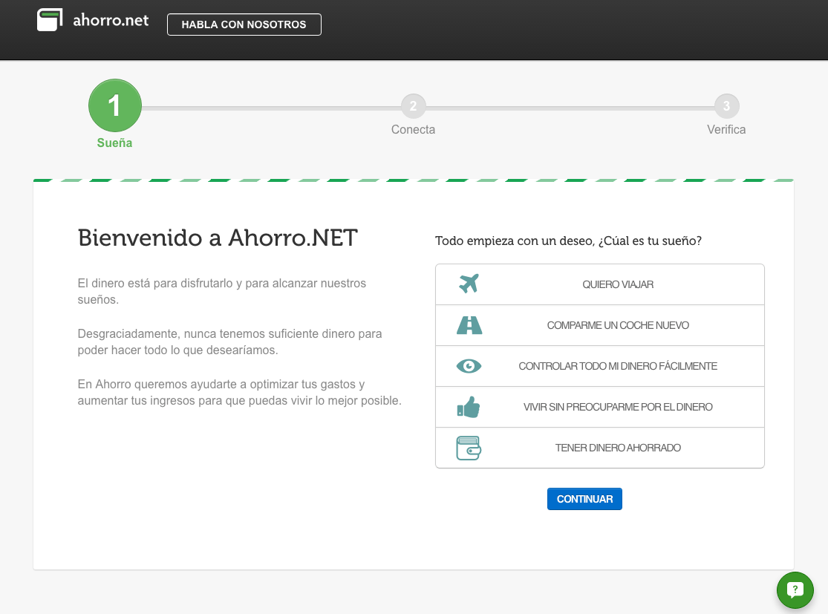Open the green help chat bubble
Viewport: 828px width, 614px height.
click(x=795, y=589)
